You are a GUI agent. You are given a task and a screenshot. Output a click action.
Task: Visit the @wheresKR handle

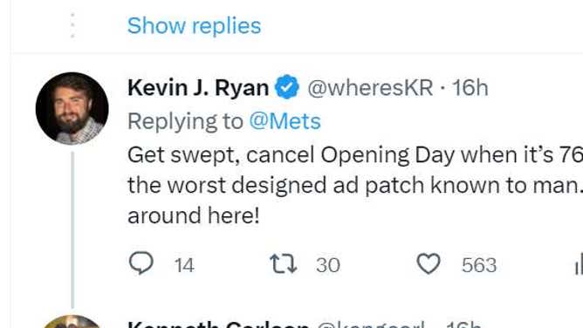[x=370, y=88]
